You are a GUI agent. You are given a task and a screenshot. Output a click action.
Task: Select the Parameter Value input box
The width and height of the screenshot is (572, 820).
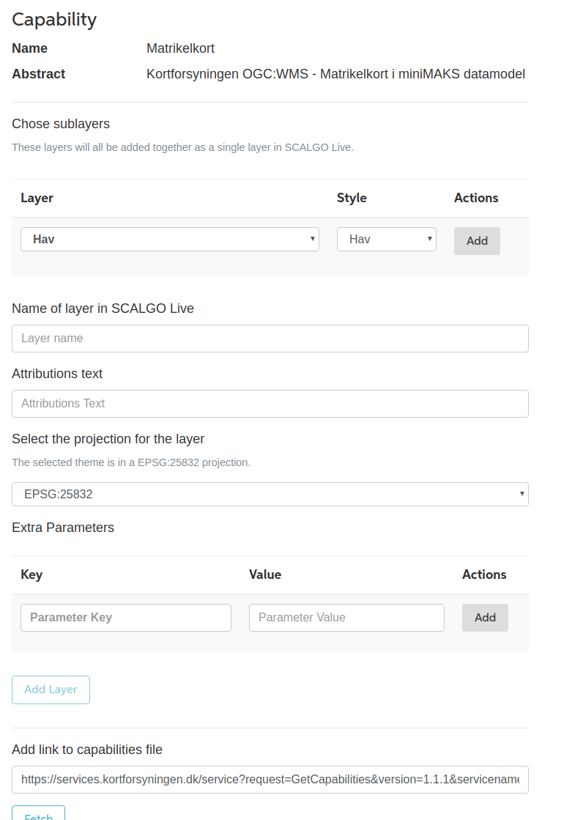pos(346,618)
